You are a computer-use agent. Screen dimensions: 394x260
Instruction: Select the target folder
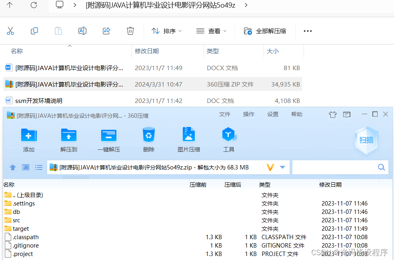16,229
